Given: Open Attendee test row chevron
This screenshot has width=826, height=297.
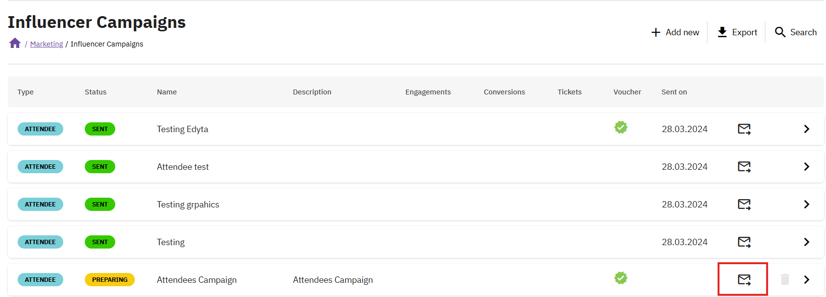Looking at the screenshot, I should coord(806,167).
